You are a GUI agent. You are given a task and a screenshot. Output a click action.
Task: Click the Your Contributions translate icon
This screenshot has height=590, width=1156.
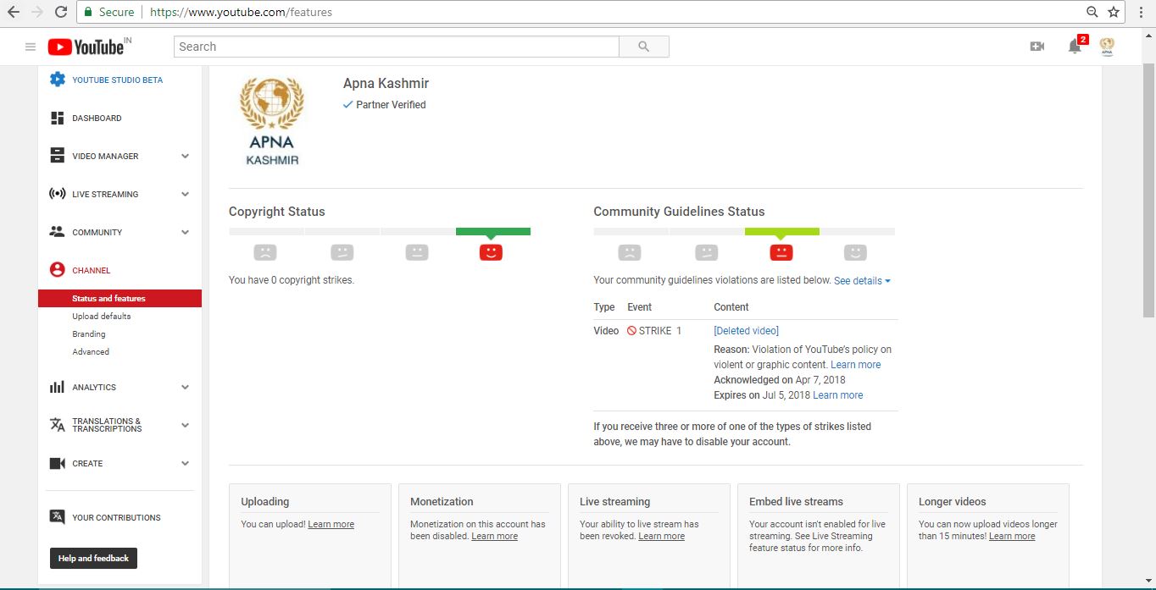point(57,517)
